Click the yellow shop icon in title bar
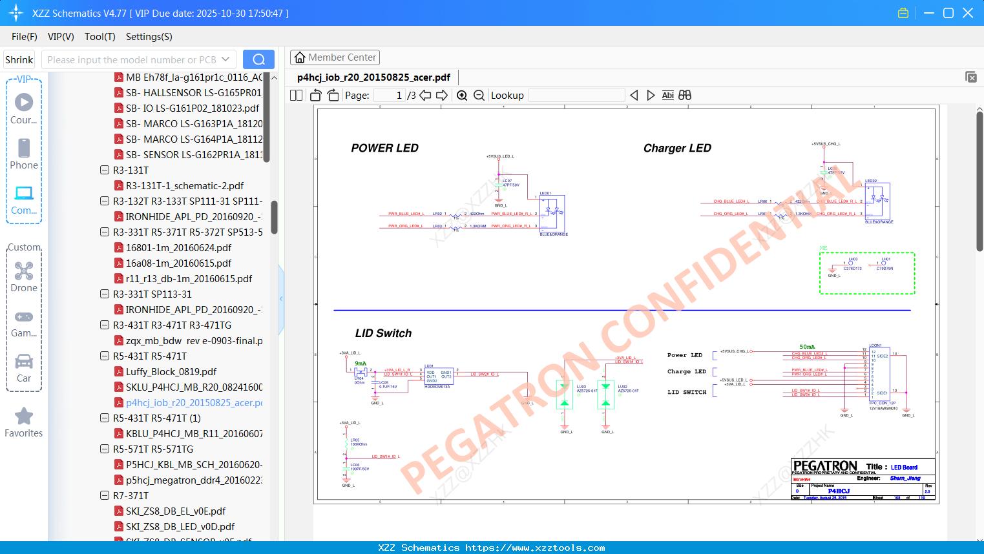This screenshot has width=984, height=554. pyautogui.click(x=903, y=13)
